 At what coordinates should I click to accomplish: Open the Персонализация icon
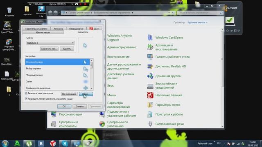point(54,114)
